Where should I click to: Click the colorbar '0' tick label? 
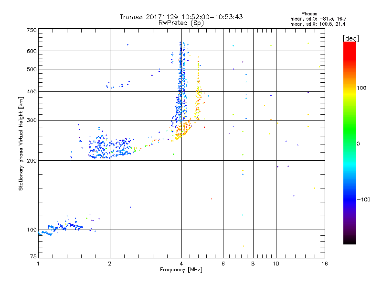pyautogui.click(x=358, y=144)
